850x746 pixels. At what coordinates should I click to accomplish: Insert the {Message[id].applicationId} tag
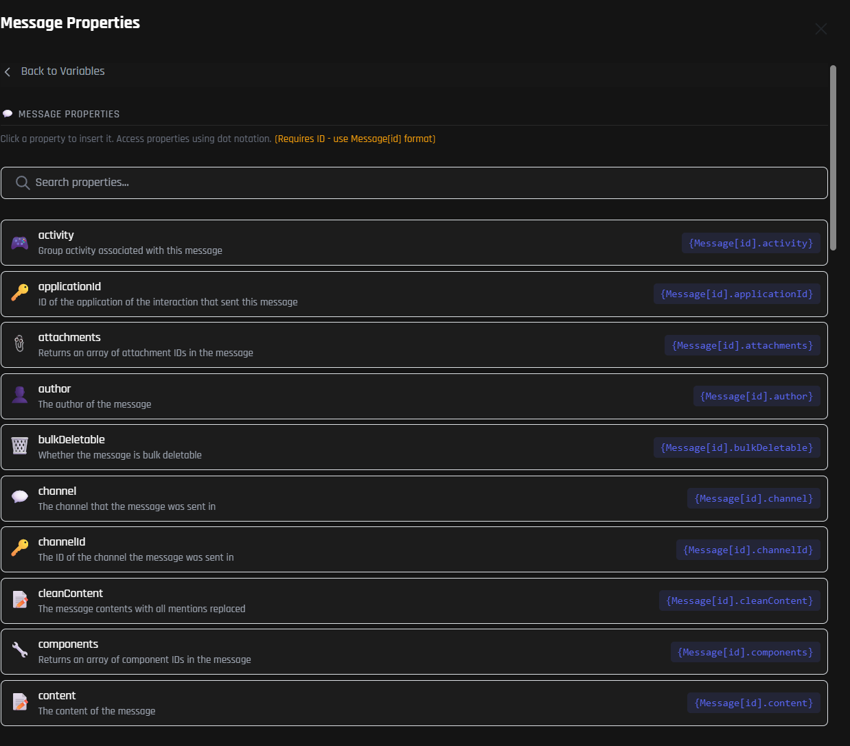(x=736, y=294)
